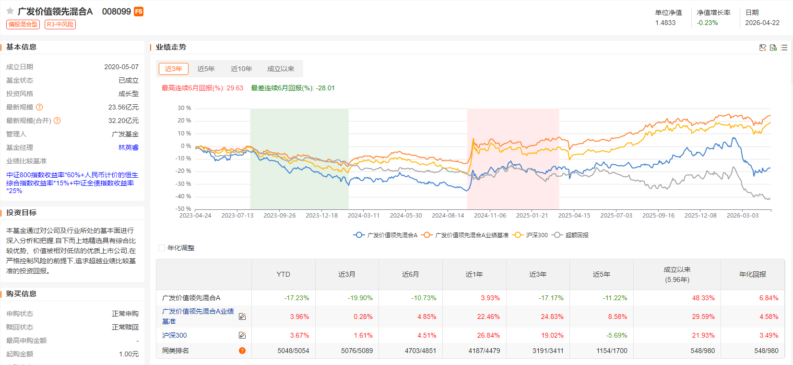Image resolution: width=793 pixels, height=365 pixels.
Task: Switch to the 近5年 tab
Action: 206,69
